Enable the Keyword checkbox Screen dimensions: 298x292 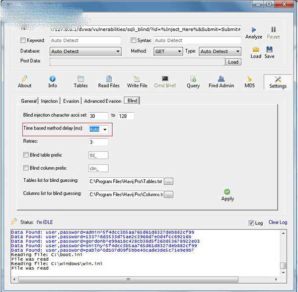tap(23, 40)
